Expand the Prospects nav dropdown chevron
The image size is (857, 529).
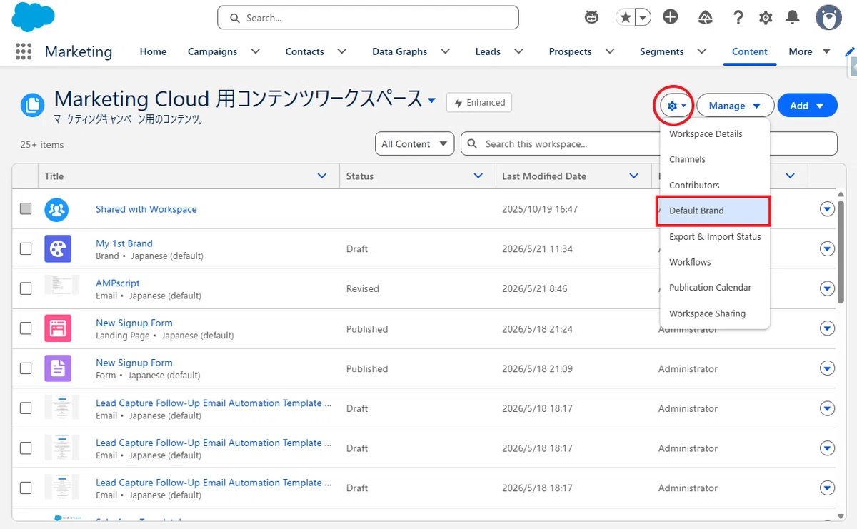pyautogui.click(x=609, y=51)
